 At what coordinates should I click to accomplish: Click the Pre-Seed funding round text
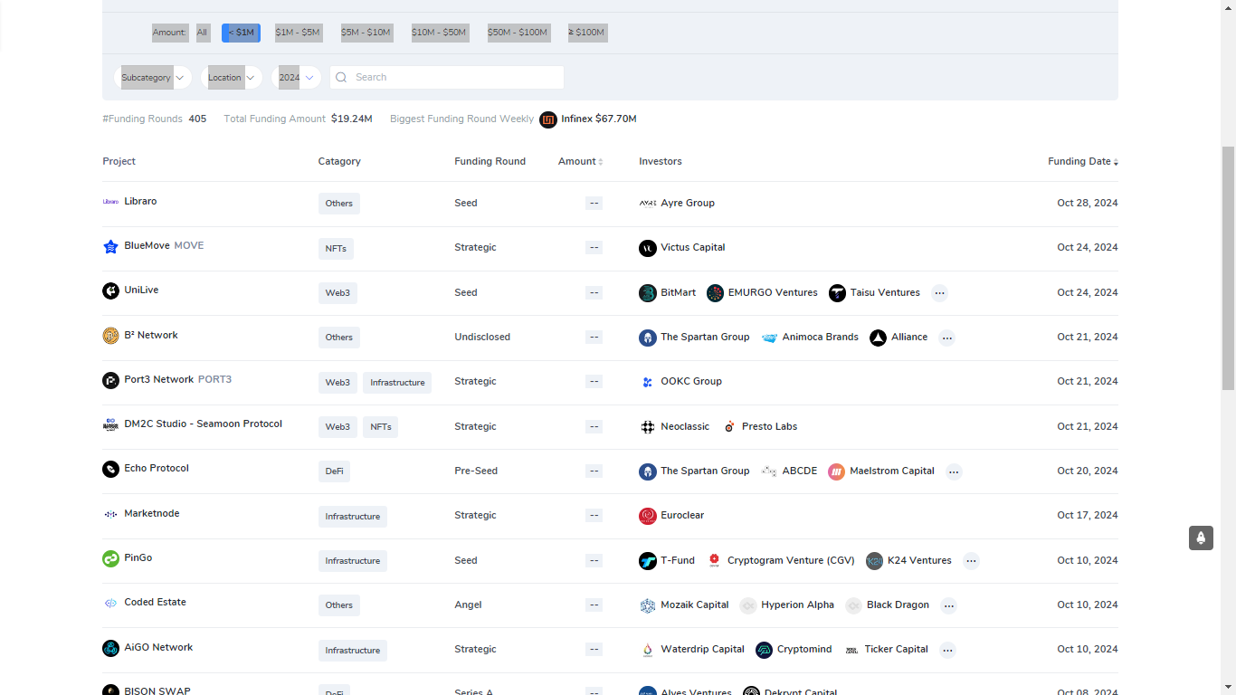point(476,471)
